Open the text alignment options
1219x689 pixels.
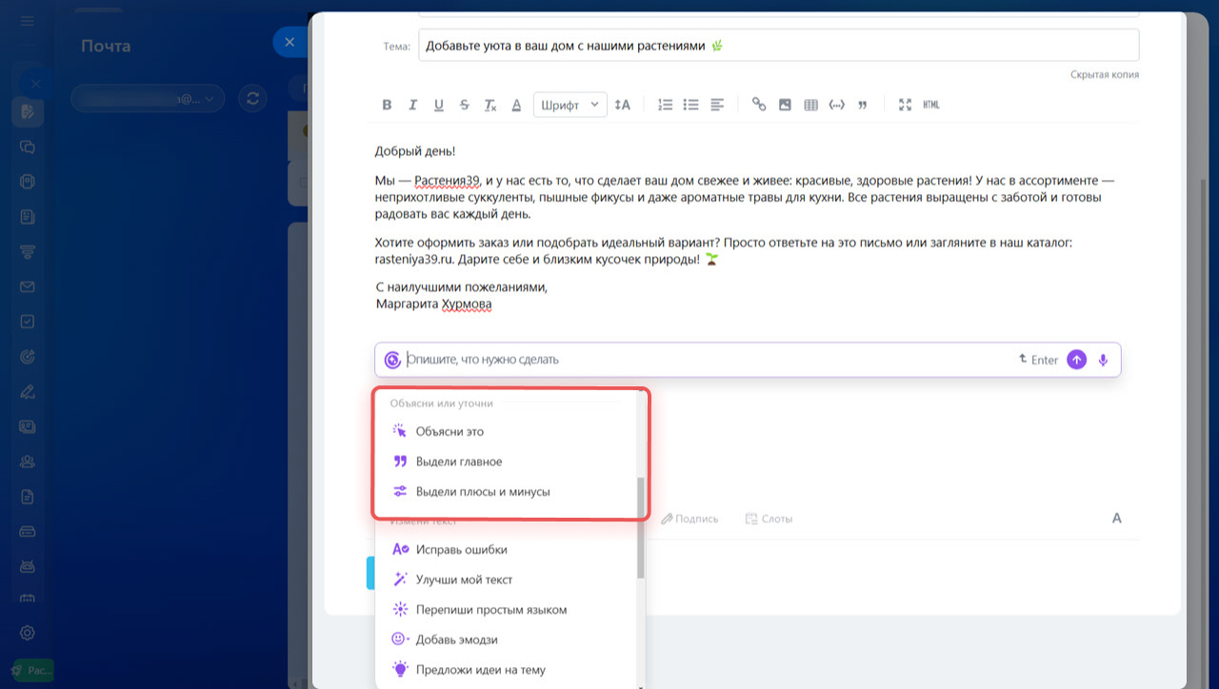click(717, 105)
